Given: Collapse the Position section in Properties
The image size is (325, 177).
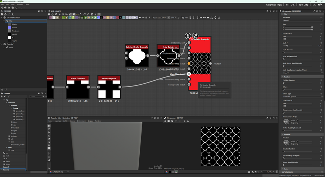Looking at the screenshot, I should [282, 77].
